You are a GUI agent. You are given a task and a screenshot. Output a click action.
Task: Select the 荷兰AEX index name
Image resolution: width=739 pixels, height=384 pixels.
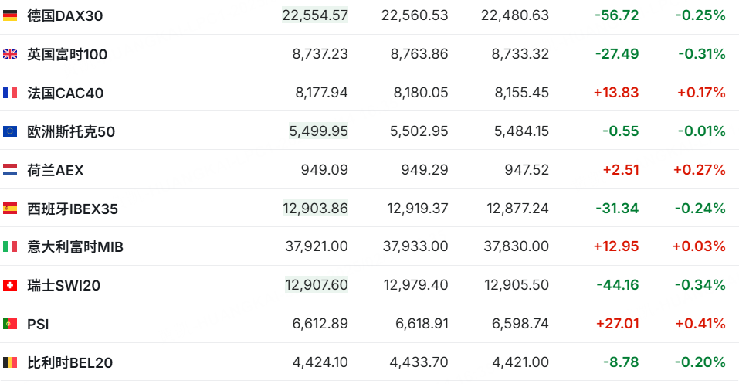tap(56, 170)
